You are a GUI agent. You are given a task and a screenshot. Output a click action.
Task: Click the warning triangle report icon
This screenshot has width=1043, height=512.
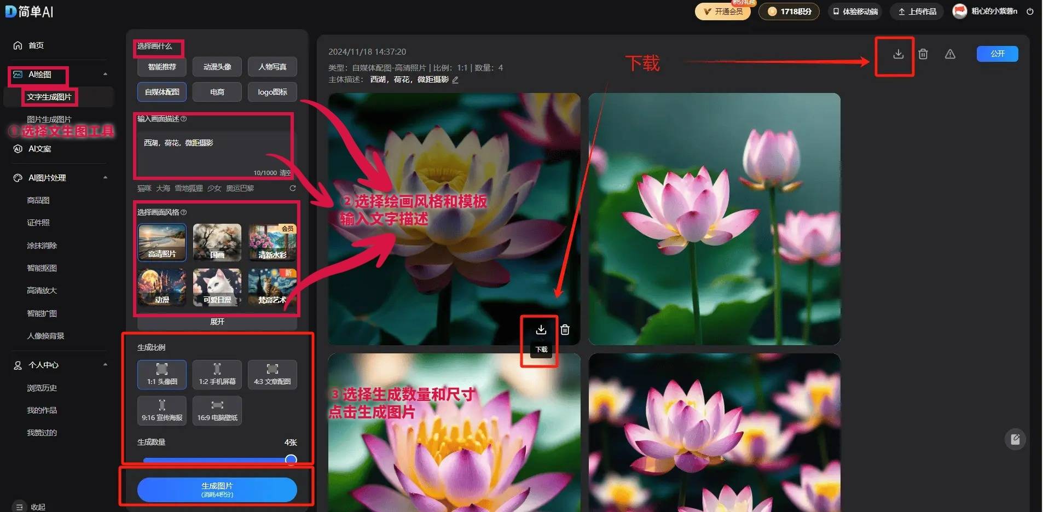click(950, 54)
